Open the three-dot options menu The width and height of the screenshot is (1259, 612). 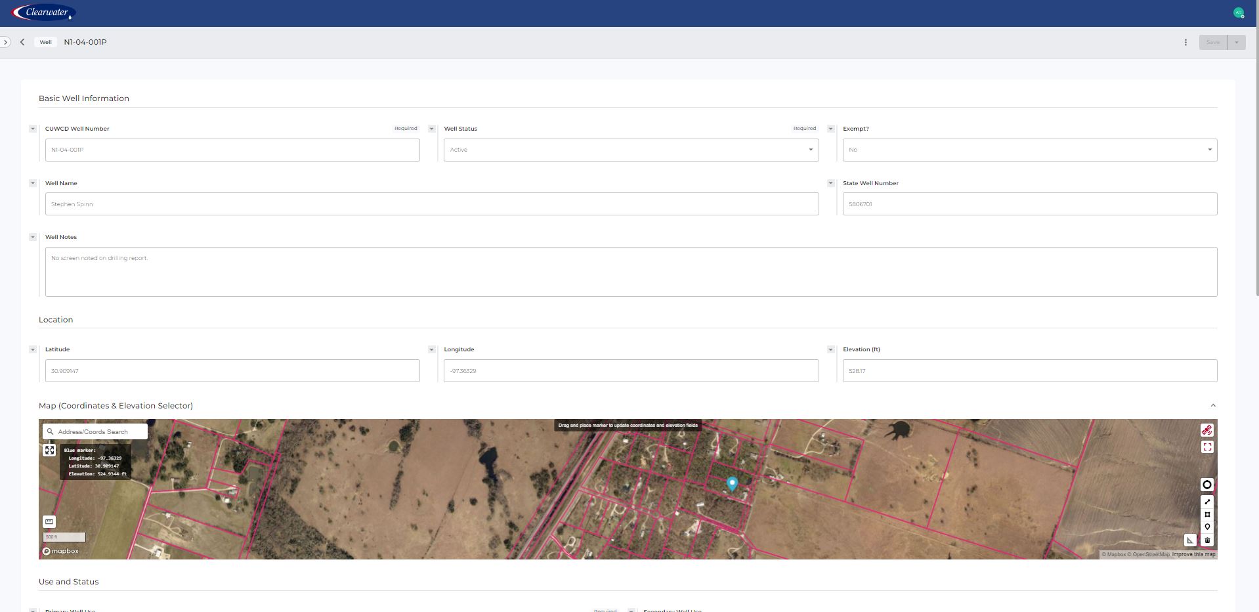pos(1185,42)
